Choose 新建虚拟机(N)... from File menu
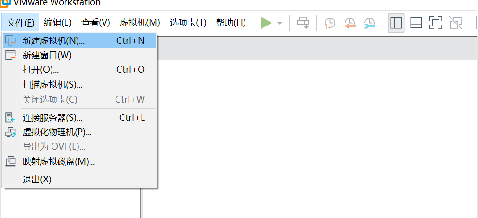 79,40
